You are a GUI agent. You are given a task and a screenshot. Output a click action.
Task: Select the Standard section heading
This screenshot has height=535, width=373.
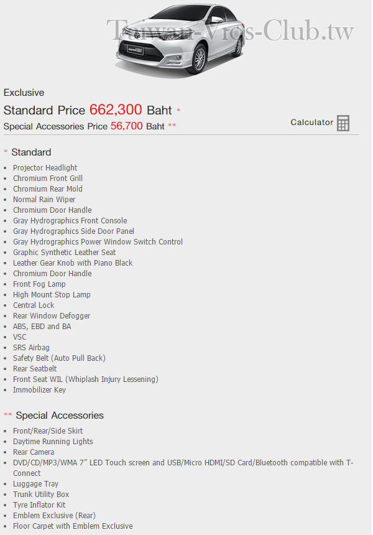point(31,152)
